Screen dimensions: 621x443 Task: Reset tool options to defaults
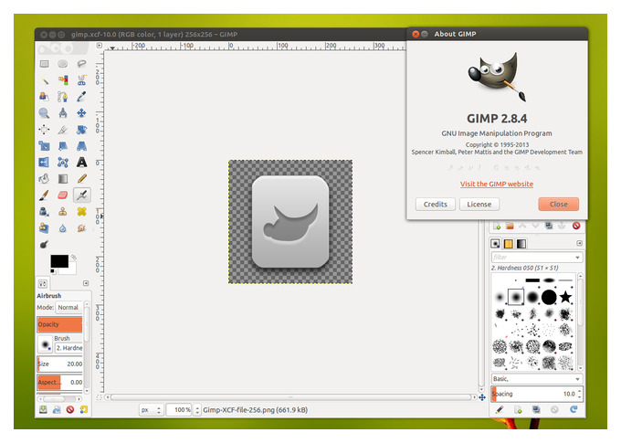84,410
